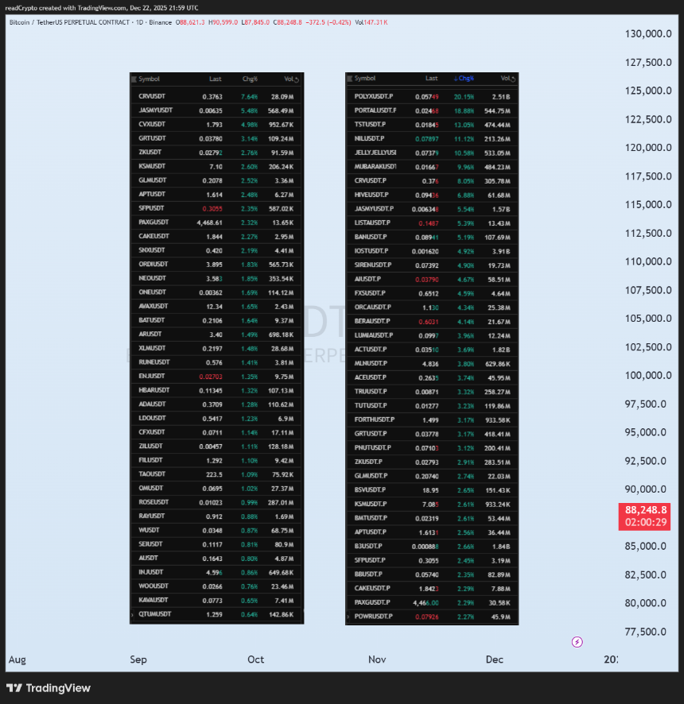Click the Binance exchange label in the legend
The height and width of the screenshot is (704, 684).
tap(161, 22)
